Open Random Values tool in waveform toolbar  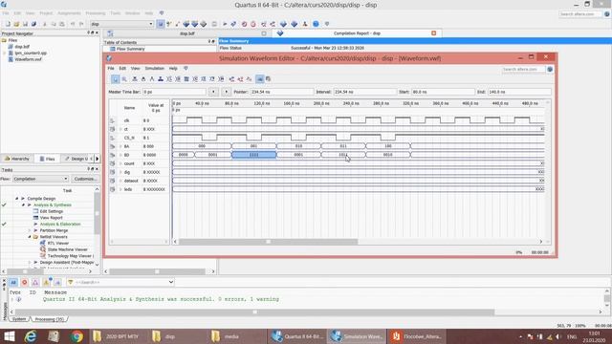pos(221,79)
